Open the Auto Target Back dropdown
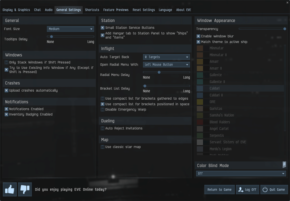This screenshot has width=290, height=201. pos(166,57)
